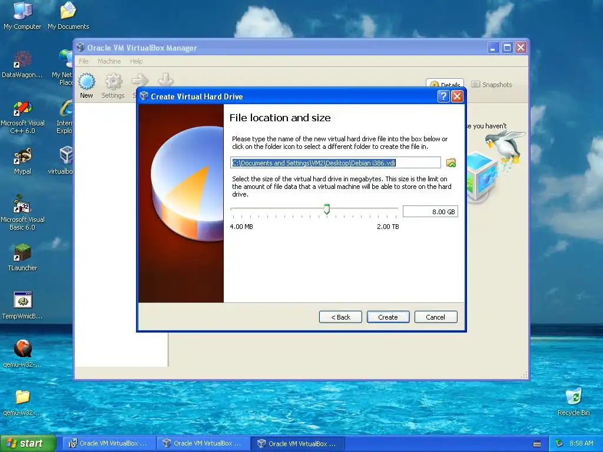
Task: Select Microsoft Visual Basic 6.0 shortcut
Action: point(23,212)
